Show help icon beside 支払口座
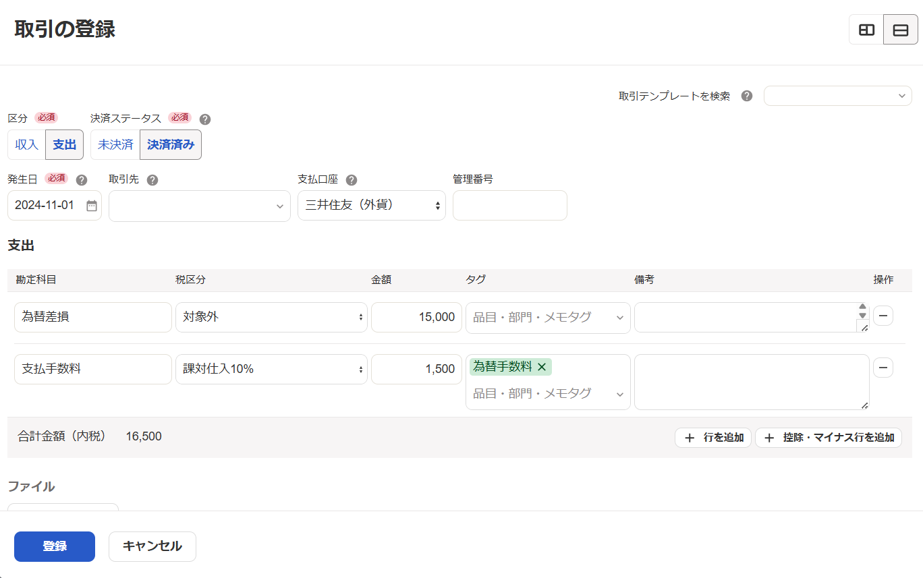The height and width of the screenshot is (578, 923). point(352,180)
